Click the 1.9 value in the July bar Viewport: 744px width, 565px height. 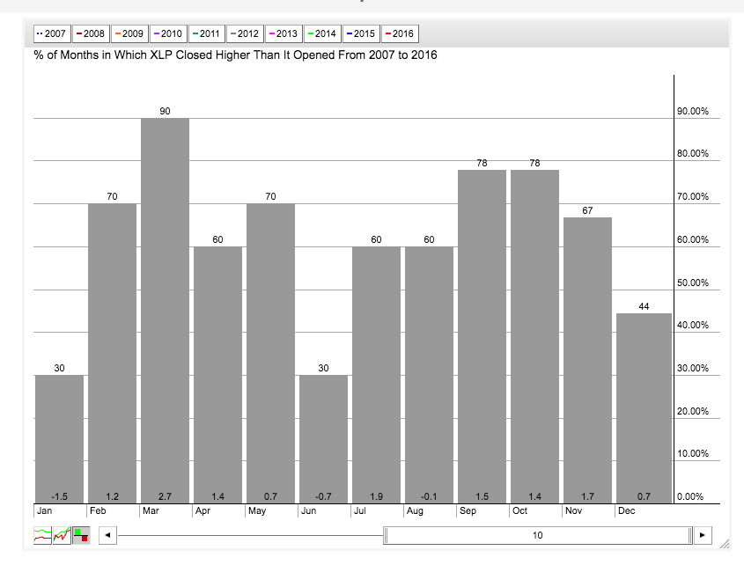[376, 496]
